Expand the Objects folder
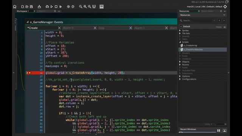 pos(180,62)
